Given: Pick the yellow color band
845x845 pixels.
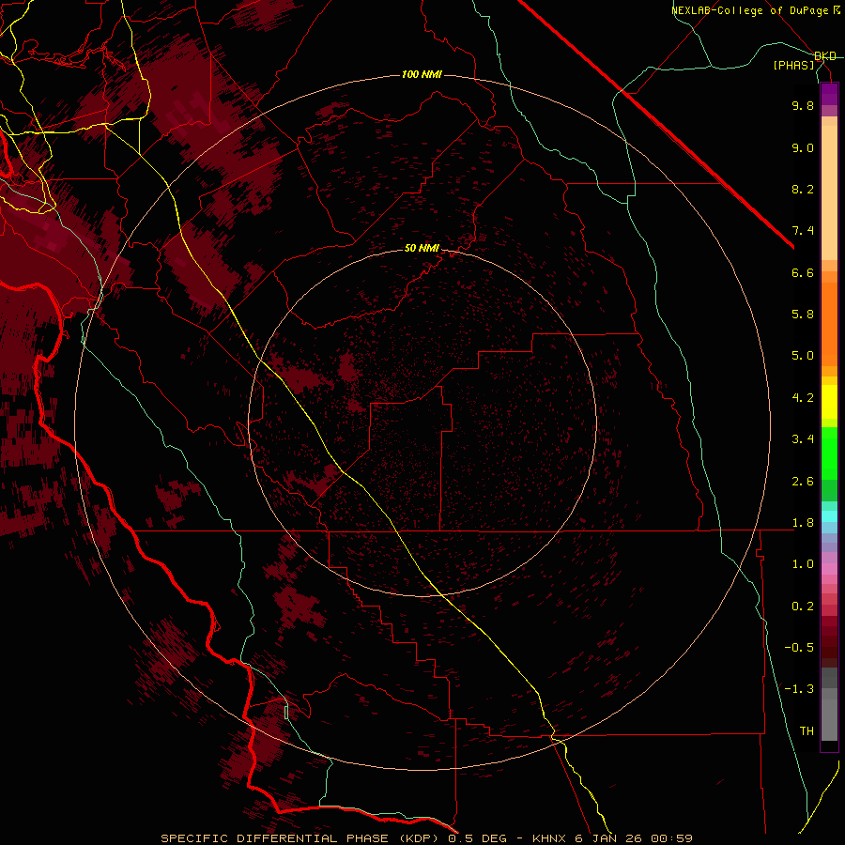Looking at the screenshot, I should 829,402.
